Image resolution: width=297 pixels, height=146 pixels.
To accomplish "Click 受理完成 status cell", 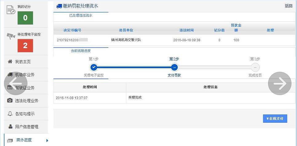I will pos(135,98).
